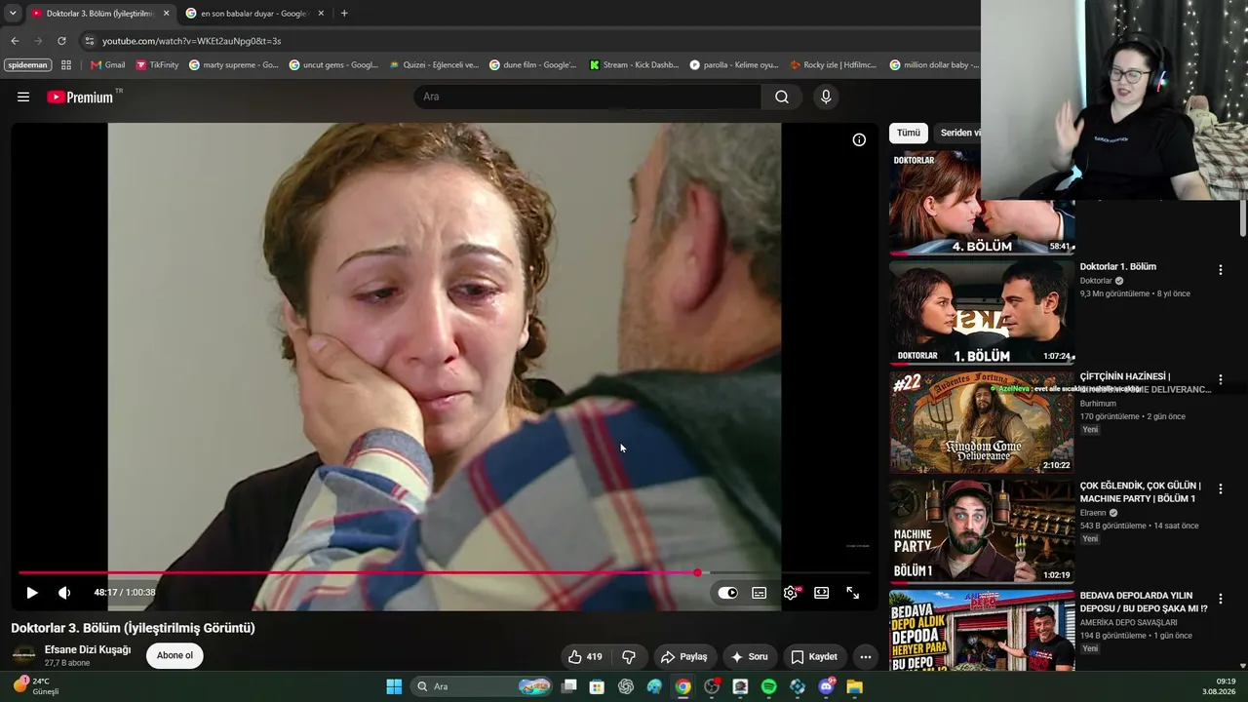
Task: Open the TikFinity bookmark
Action: [x=157, y=65]
